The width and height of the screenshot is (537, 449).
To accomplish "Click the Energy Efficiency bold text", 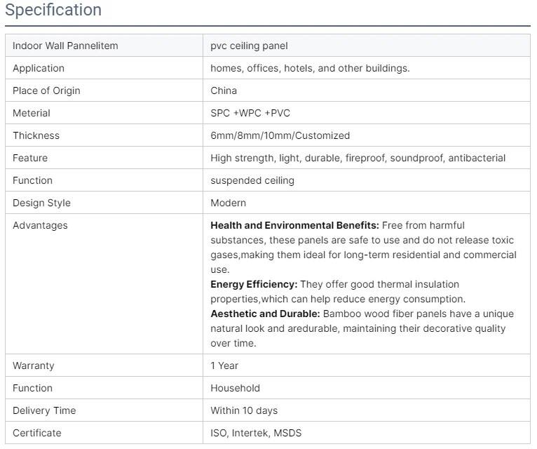I will [x=254, y=284].
